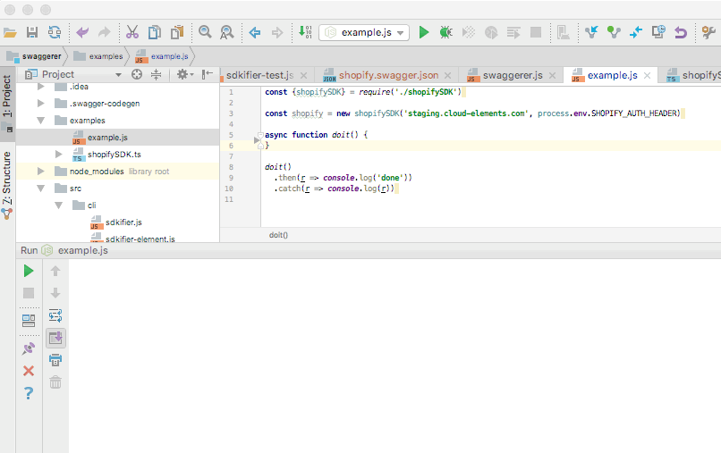This screenshot has width=721, height=453.
Task: Expand the .idea folder
Action: pos(40,87)
